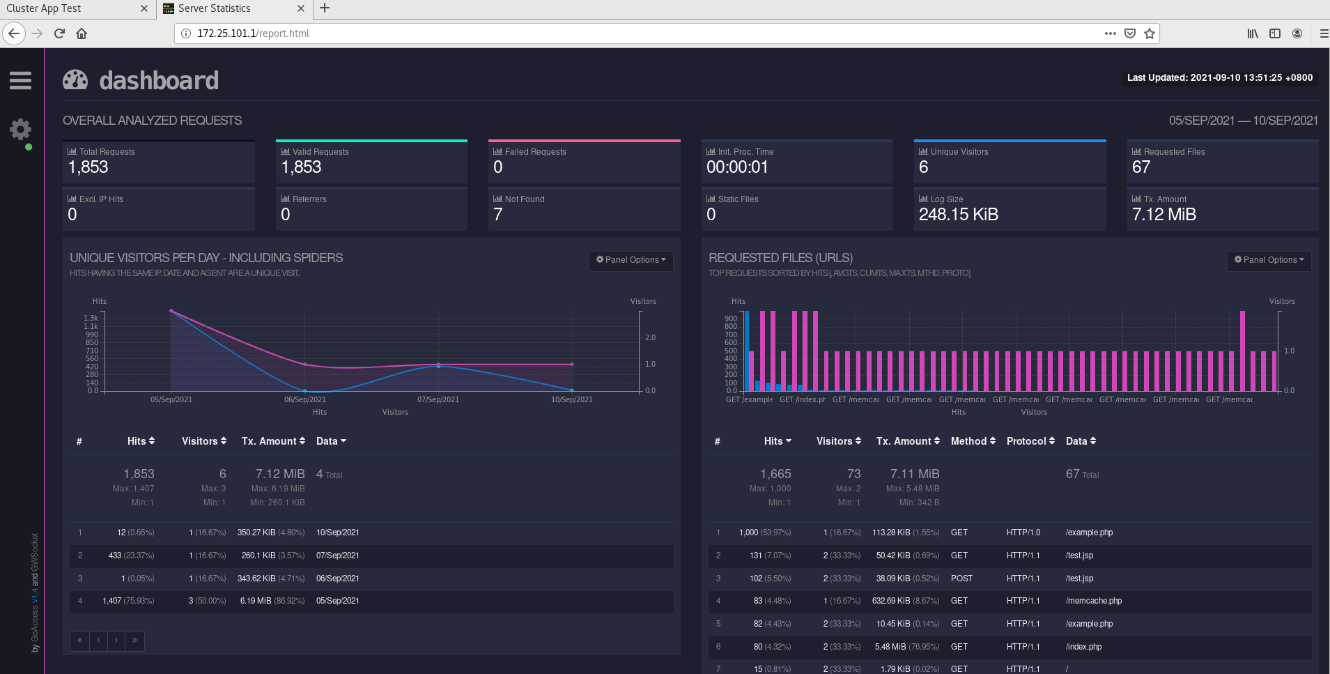The image size is (1330, 674).
Task: Open a new browser tab
Action: point(325,8)
